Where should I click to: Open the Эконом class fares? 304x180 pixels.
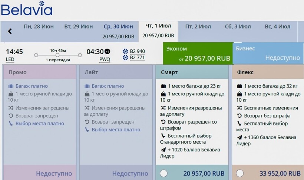click(x=197, y=53)
